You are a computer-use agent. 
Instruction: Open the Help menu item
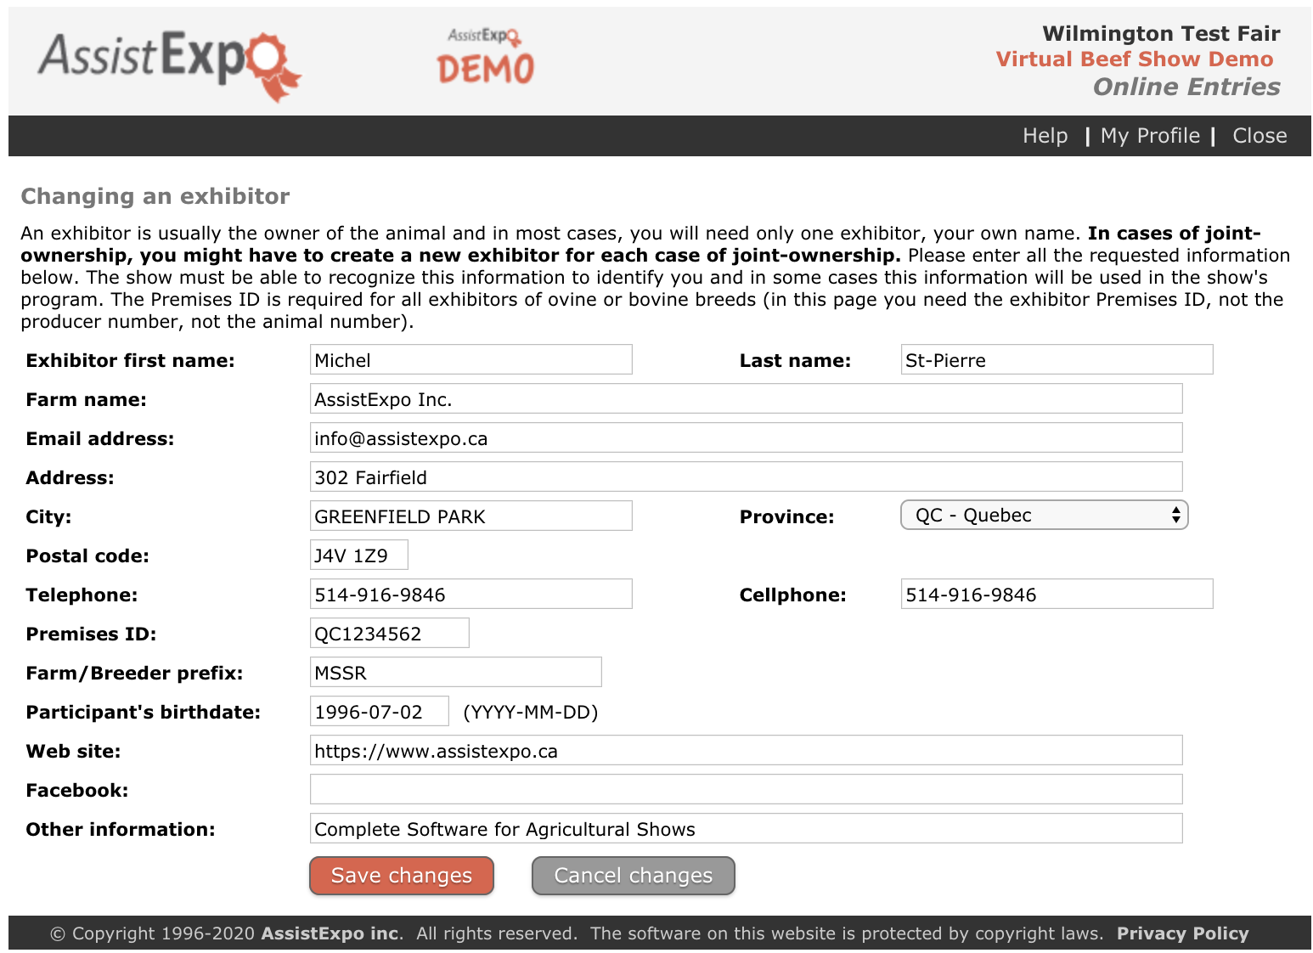(x=1044, y=136)
